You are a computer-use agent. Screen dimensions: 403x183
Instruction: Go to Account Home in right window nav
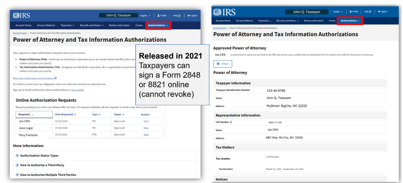[223, 20]
